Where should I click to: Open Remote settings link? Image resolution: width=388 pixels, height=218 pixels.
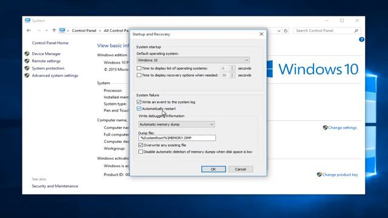[x=46, y=61]
